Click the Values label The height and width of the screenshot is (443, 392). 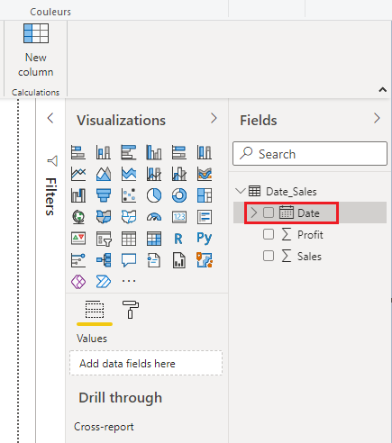coord(92,339)
